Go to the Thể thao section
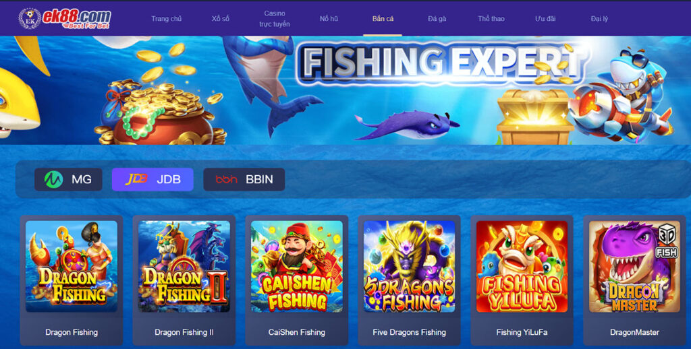691x349 pixels. click(491, 19)
